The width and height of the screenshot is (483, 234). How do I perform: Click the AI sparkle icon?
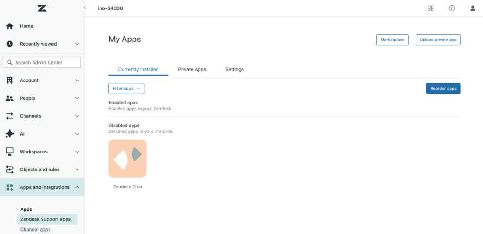pyautogui.click(x=9, y=134)
